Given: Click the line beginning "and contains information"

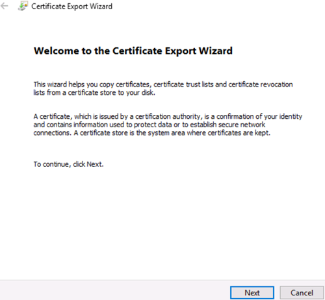Looking at the screenshot, I should tap(149, 125).
